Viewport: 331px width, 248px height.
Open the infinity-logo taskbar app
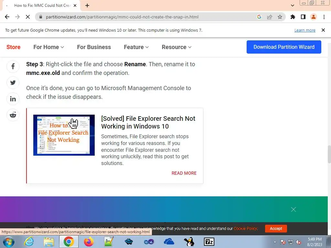coord(149,242)
